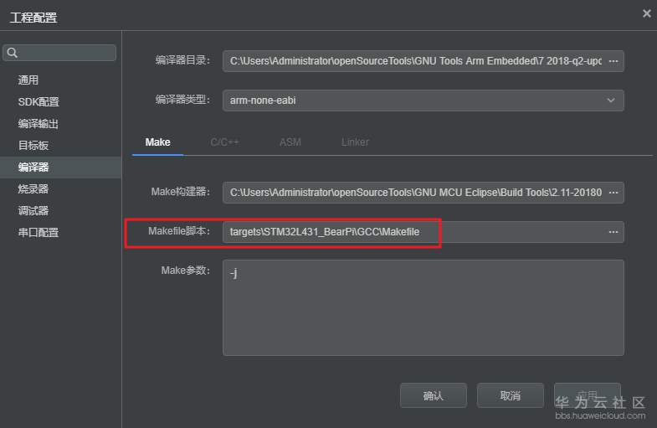This screenshot has width=657, height=428.
Task: Switch to the Make tab
Action: pyautogui.click(x=157, y=142)
